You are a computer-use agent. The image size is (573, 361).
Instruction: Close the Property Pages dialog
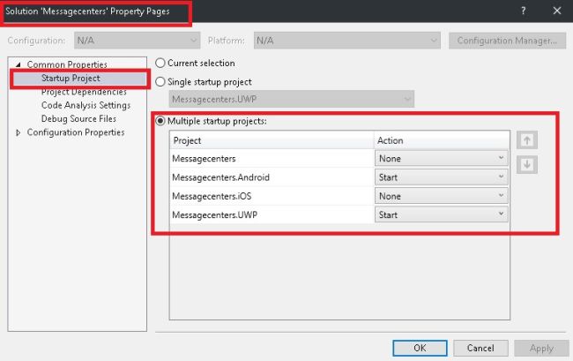tap(556, 11)
